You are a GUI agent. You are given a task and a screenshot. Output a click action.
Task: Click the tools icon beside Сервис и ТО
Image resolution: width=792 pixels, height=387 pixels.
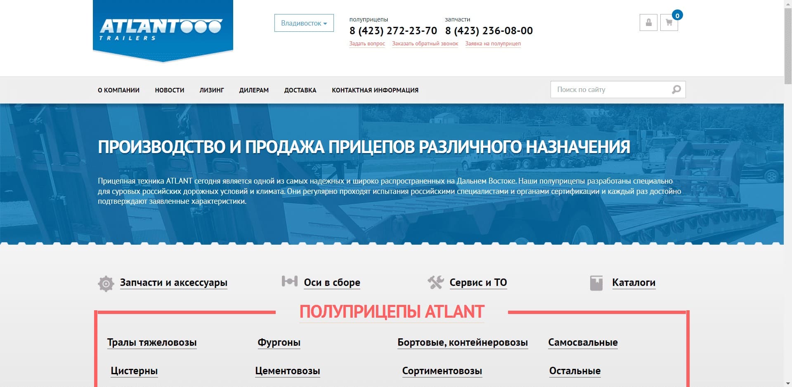[x=435, y=283]
